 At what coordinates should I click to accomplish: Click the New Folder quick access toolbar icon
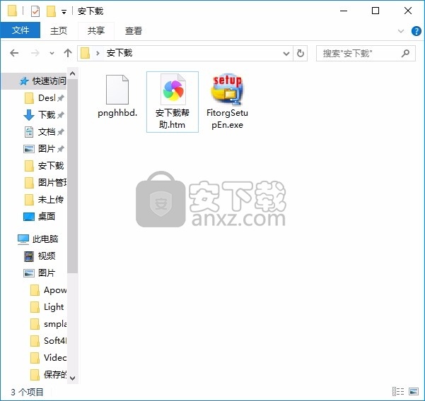pyautogui.click(x=51, y=11)
